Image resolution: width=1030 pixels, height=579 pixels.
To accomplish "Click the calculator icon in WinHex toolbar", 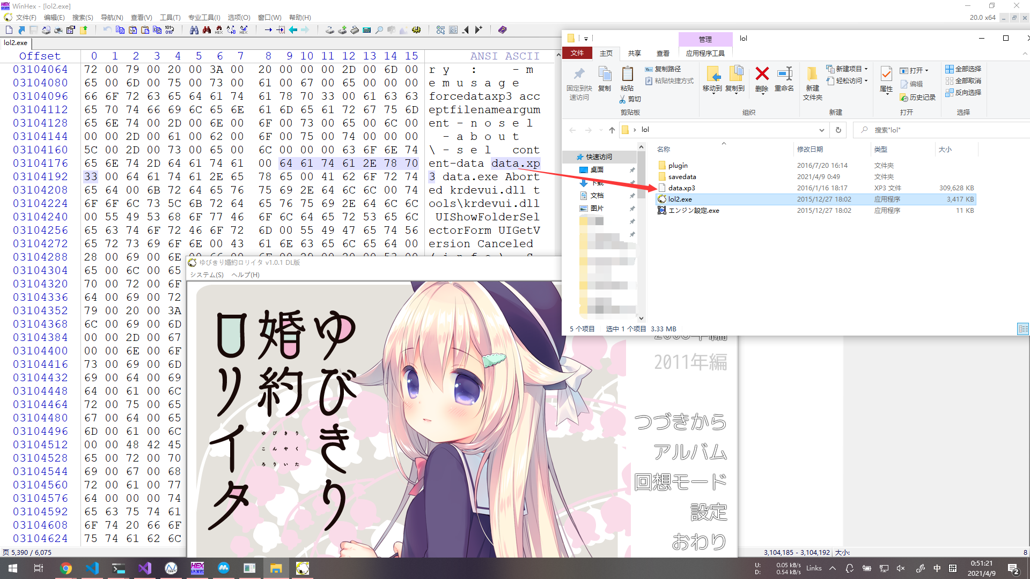I will pyautogui.click(x=367, y=30).
